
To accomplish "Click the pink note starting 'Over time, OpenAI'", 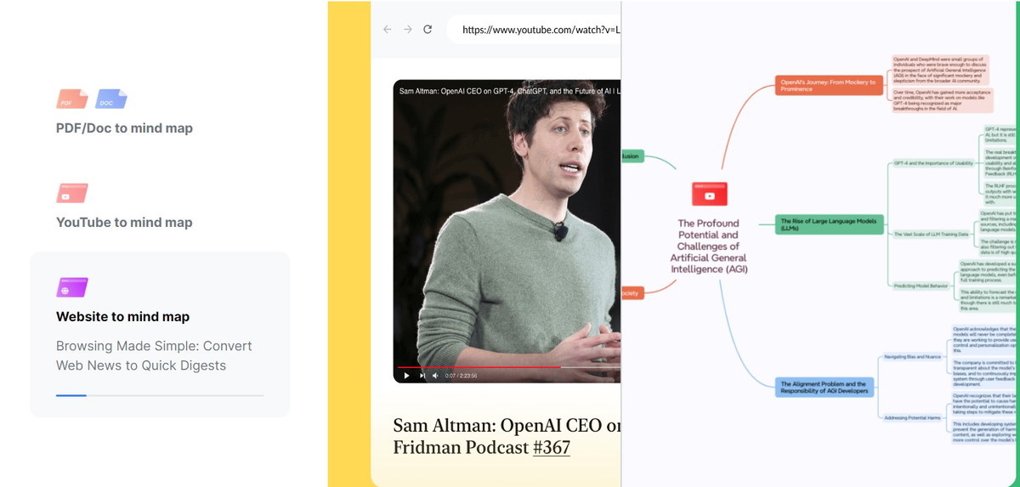I will pos(942,100).
